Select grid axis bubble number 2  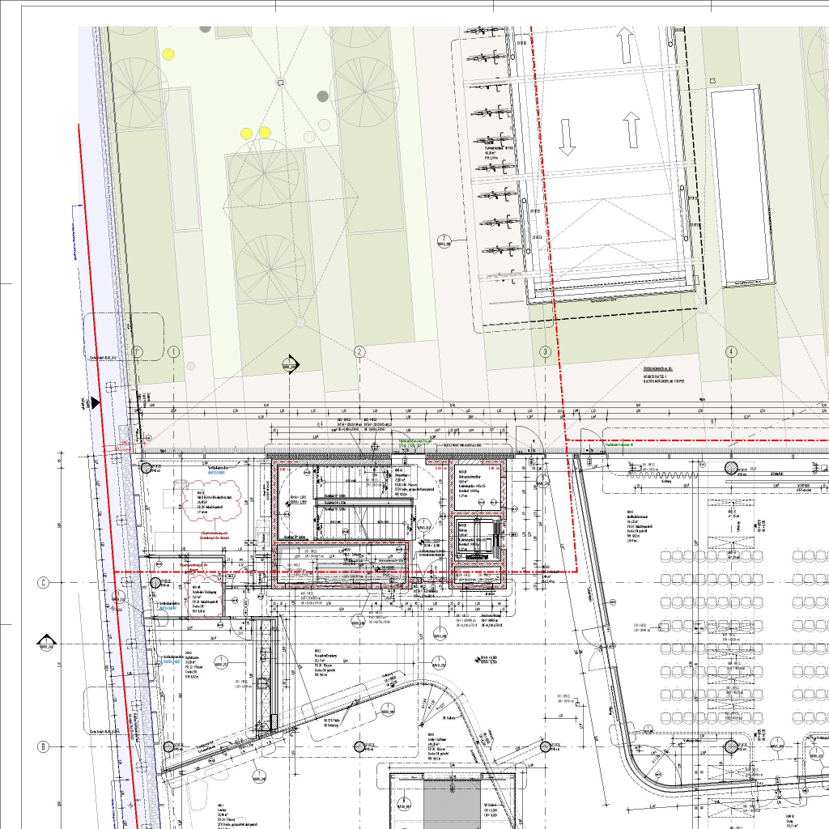tap(359, 351)
